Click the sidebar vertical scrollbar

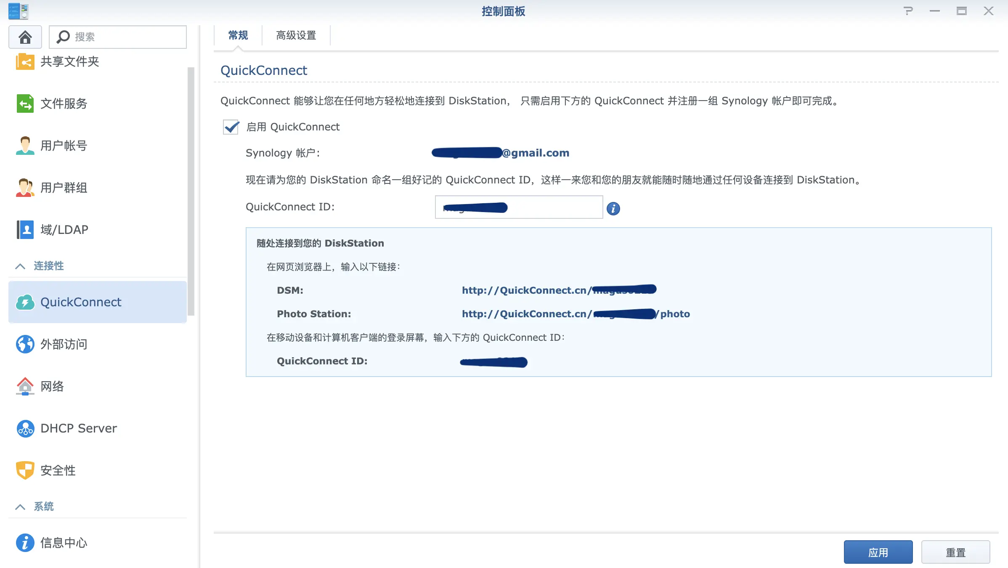pos(191,191)
